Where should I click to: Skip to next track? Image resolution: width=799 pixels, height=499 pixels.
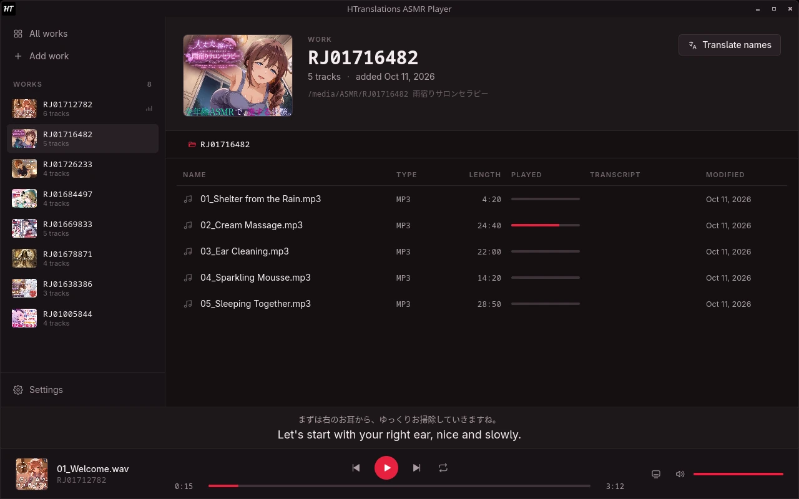point(417,468)
